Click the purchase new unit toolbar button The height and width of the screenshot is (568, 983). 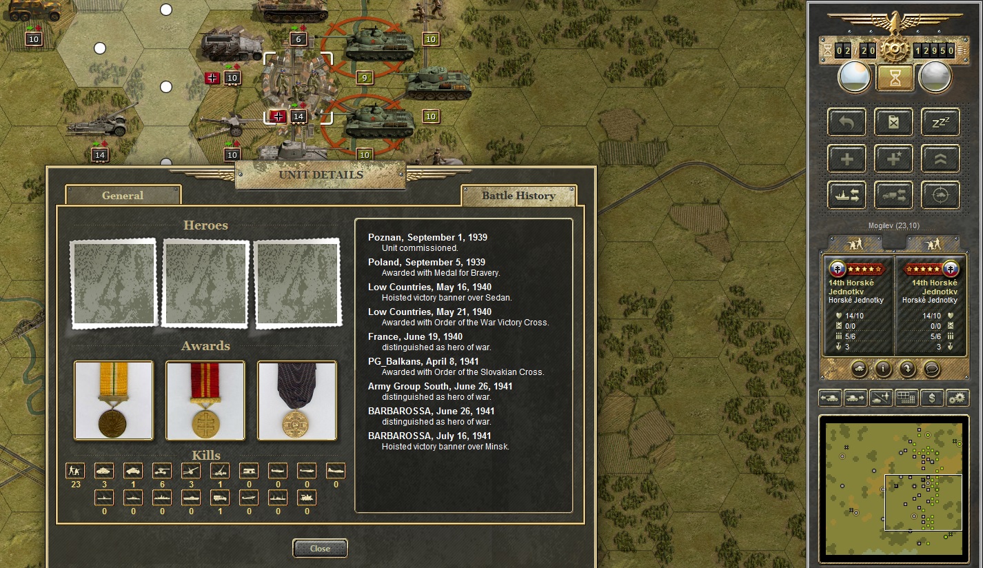(x=881, y=398)
